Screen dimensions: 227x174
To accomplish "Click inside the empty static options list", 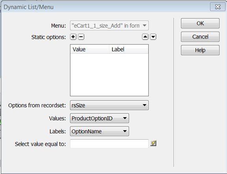I will pyautogui.click(x=109, y=75).
